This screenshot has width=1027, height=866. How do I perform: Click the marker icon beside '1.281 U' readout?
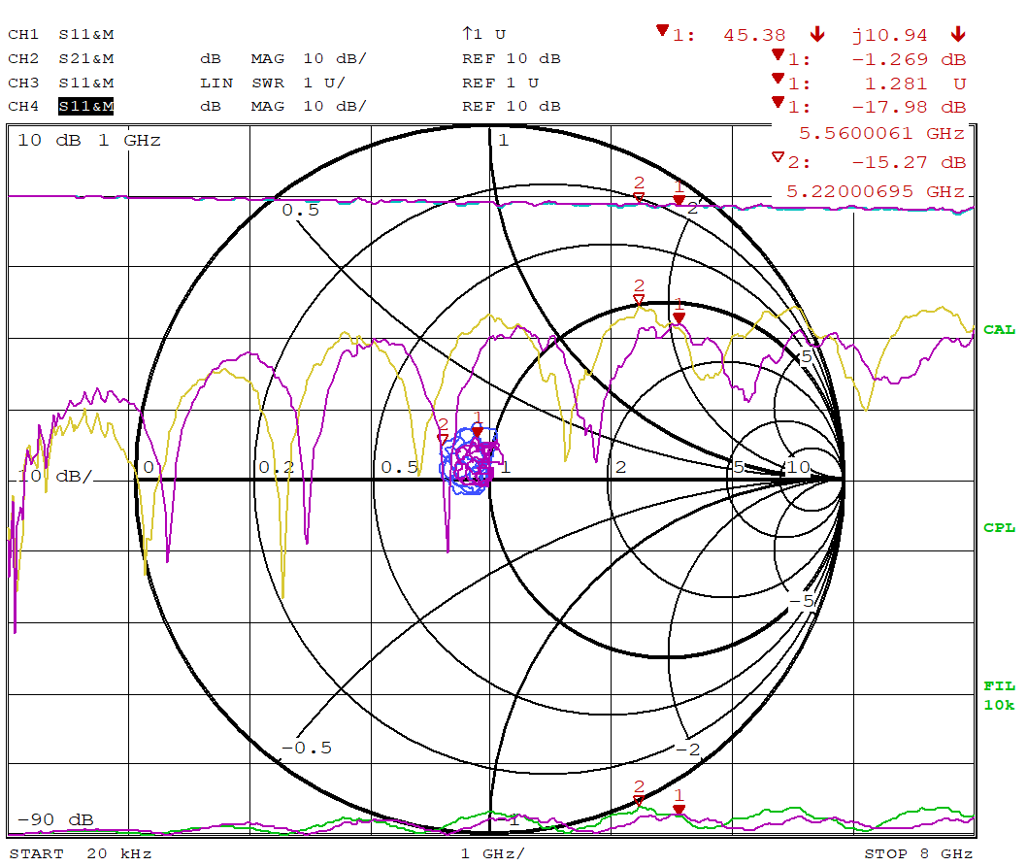(x=778, y=79)
